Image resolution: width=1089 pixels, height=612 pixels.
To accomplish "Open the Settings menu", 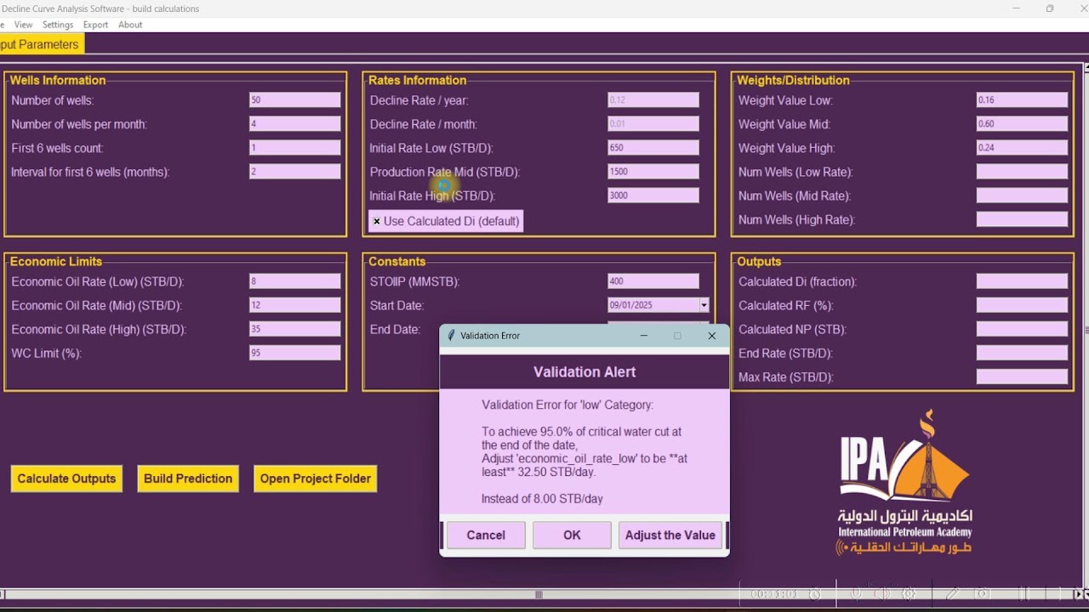I will (58, 25).
